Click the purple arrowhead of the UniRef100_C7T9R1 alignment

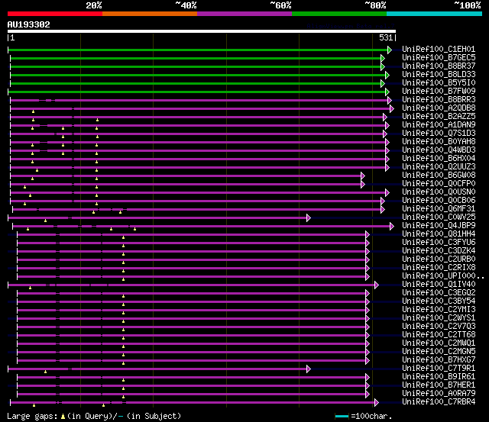pyautogui.click(x=309, y=369)
